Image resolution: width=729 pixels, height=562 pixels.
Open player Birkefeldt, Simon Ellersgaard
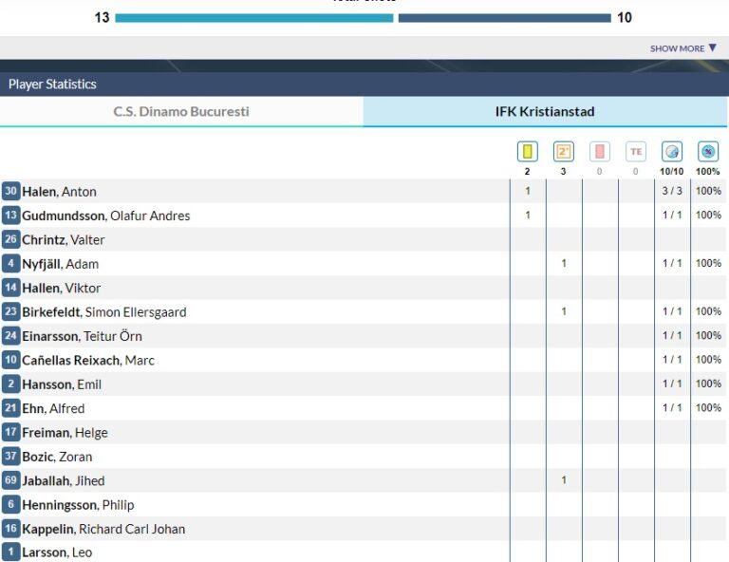pos(104,312)
